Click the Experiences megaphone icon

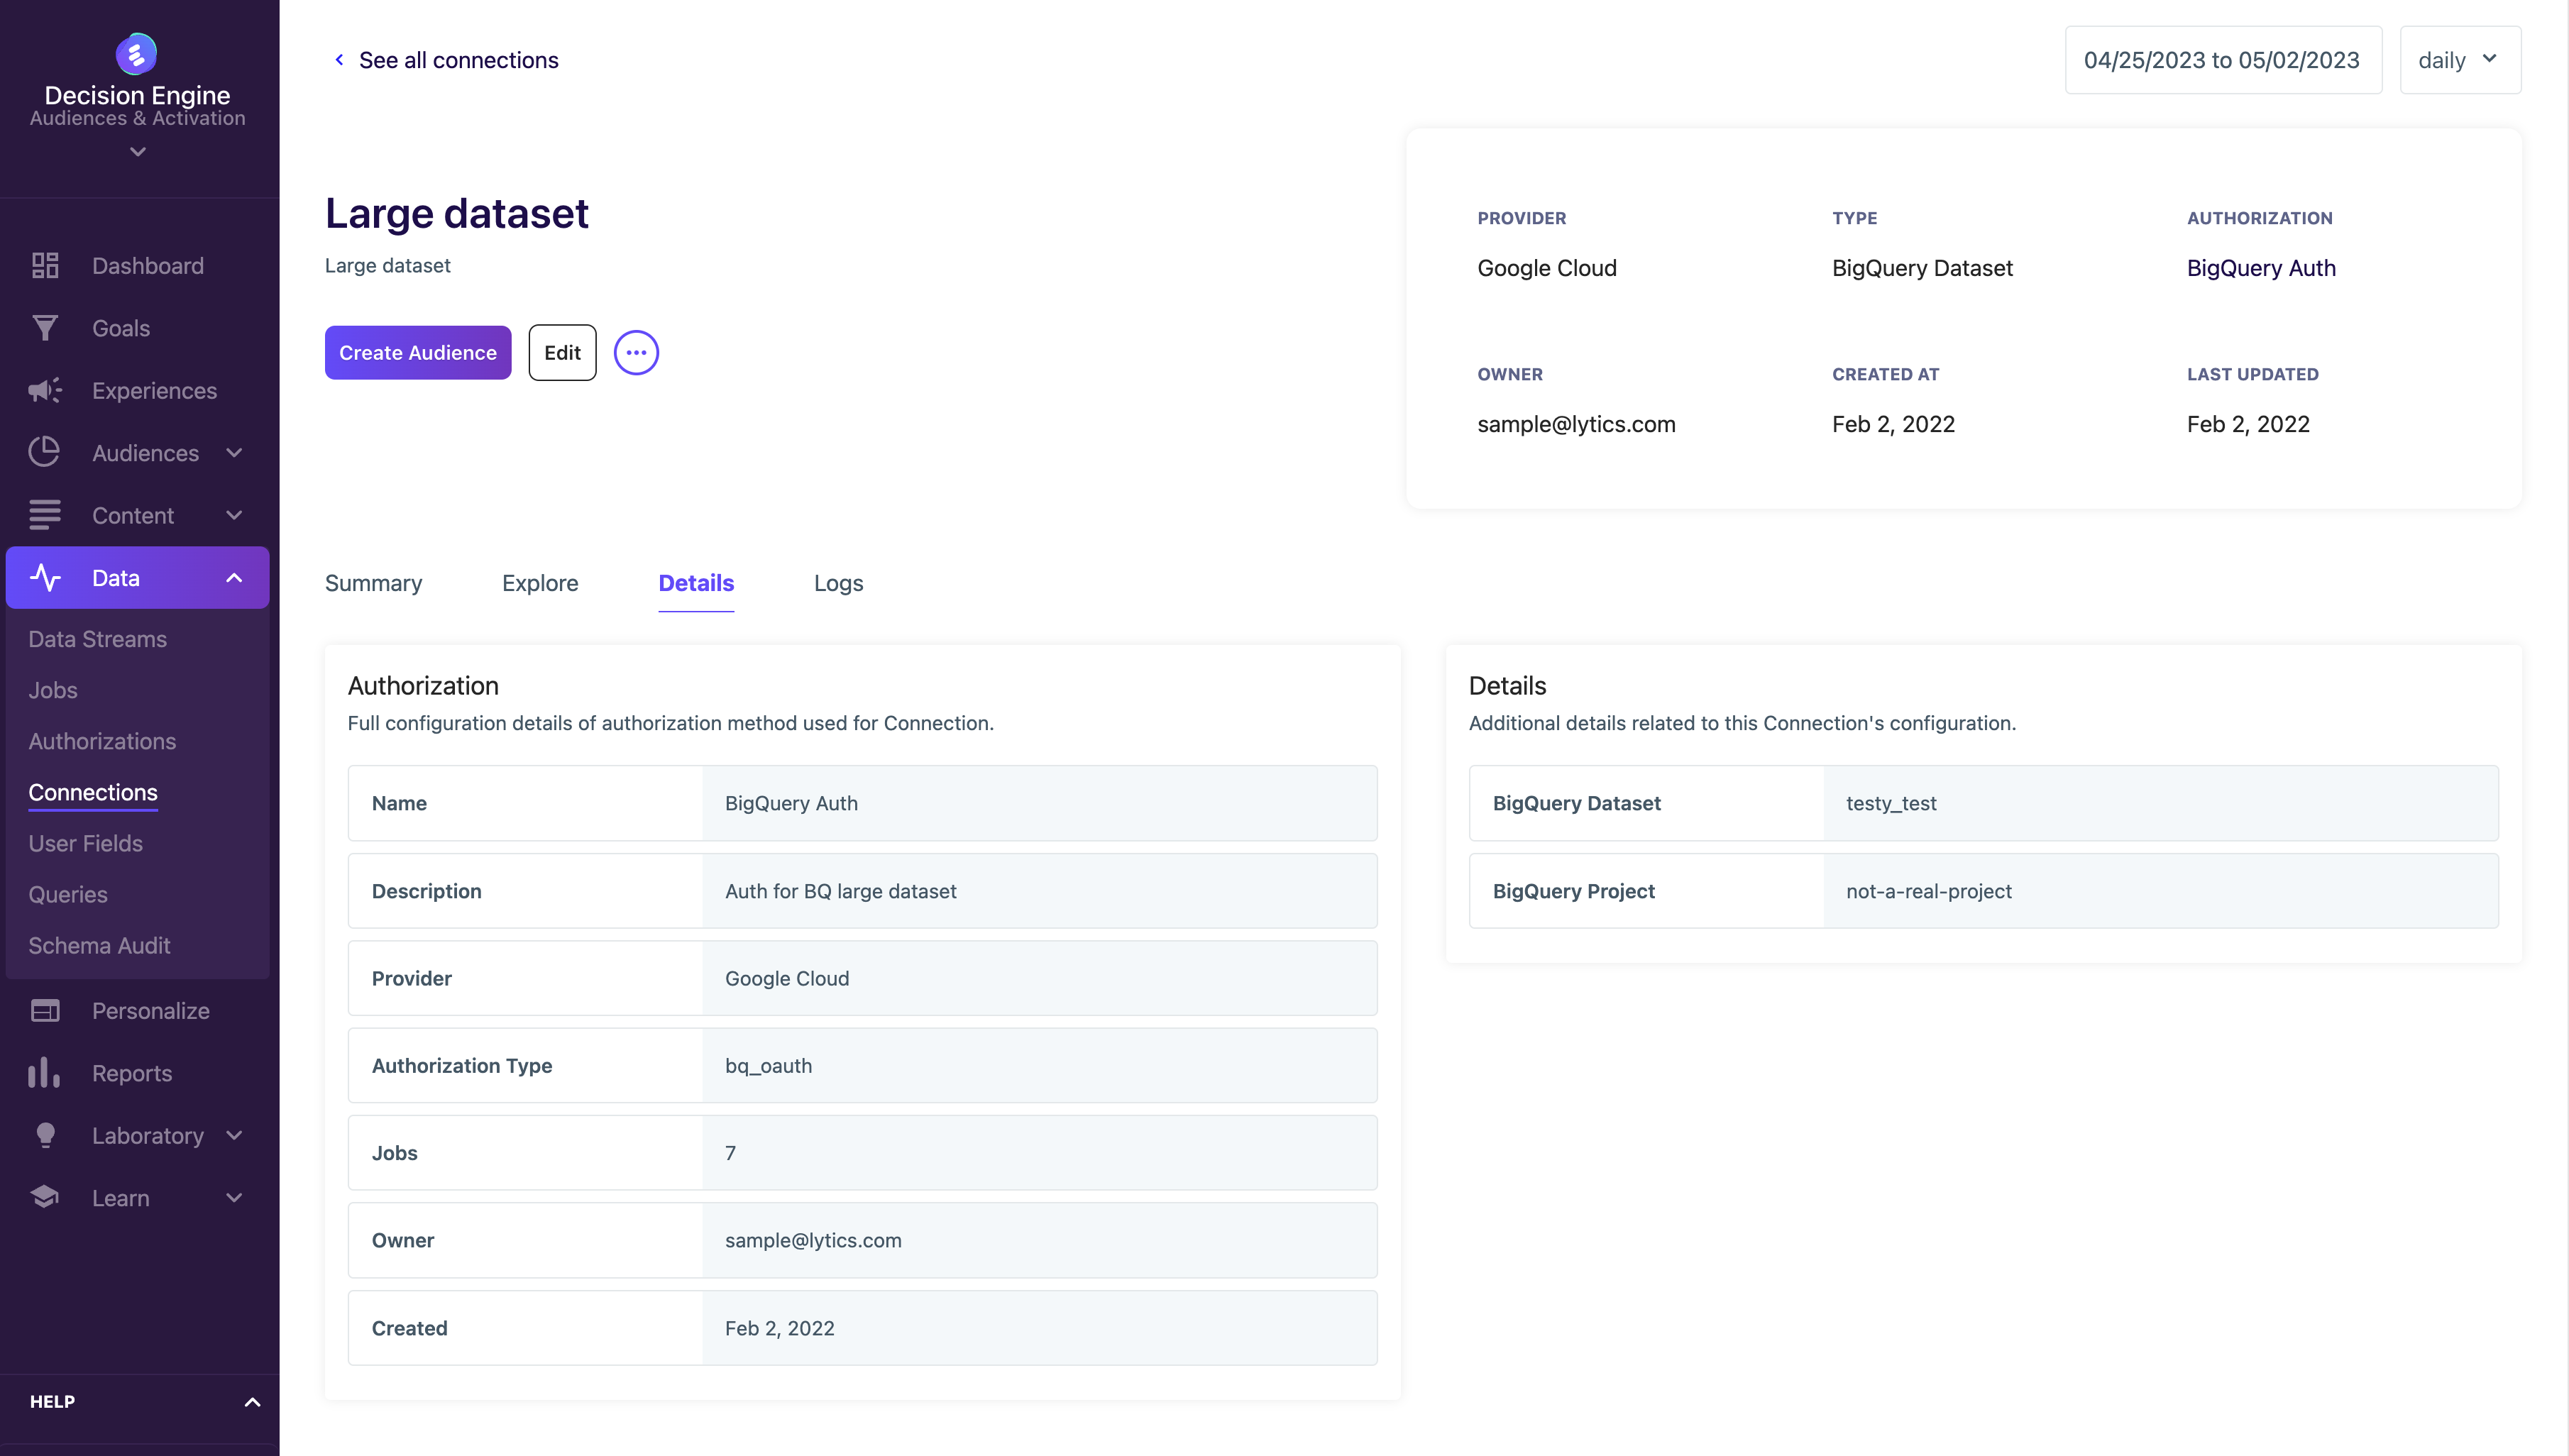click(x=45, y=391)
